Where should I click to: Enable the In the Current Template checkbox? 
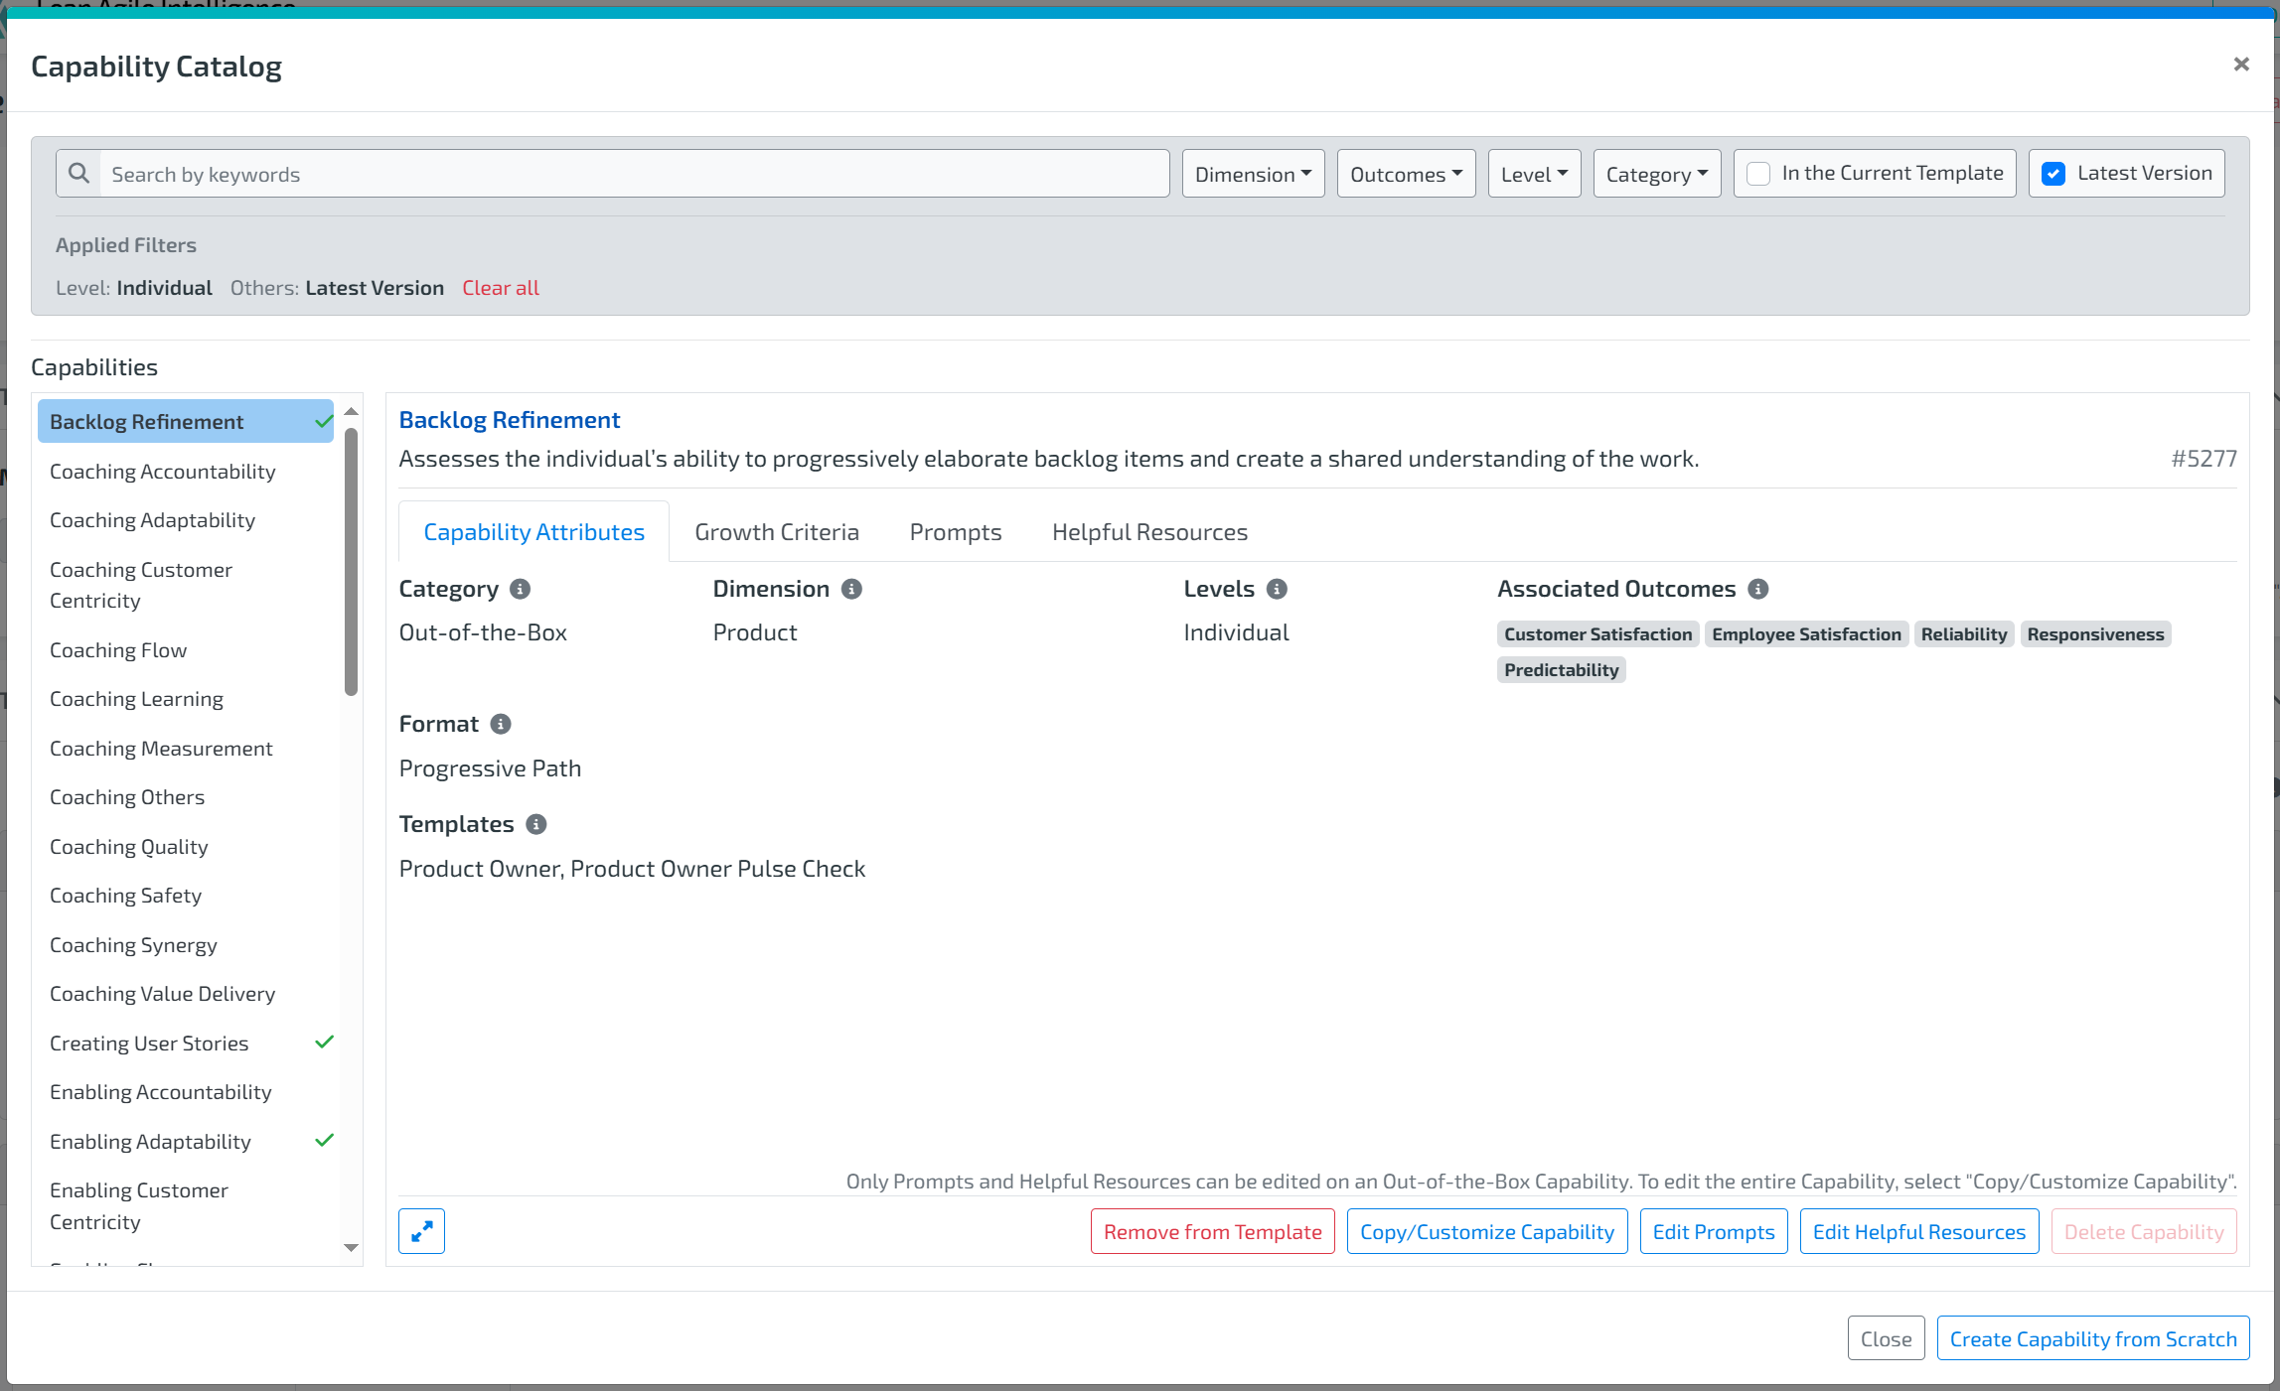tap(1758, 174)
